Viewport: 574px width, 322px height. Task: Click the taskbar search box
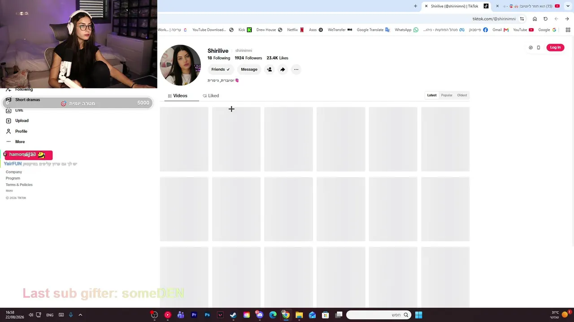(378, 315)
